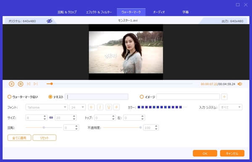
Task: Open the Tahoma font dropdown
Action: pyautogui.click(x=47, y=107)
